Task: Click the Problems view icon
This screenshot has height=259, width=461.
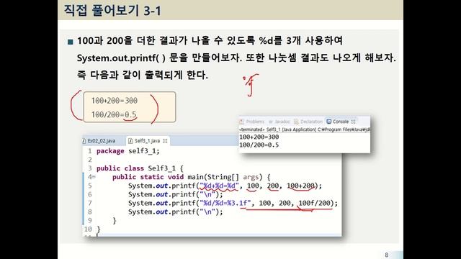Action: tap(242, 122)
